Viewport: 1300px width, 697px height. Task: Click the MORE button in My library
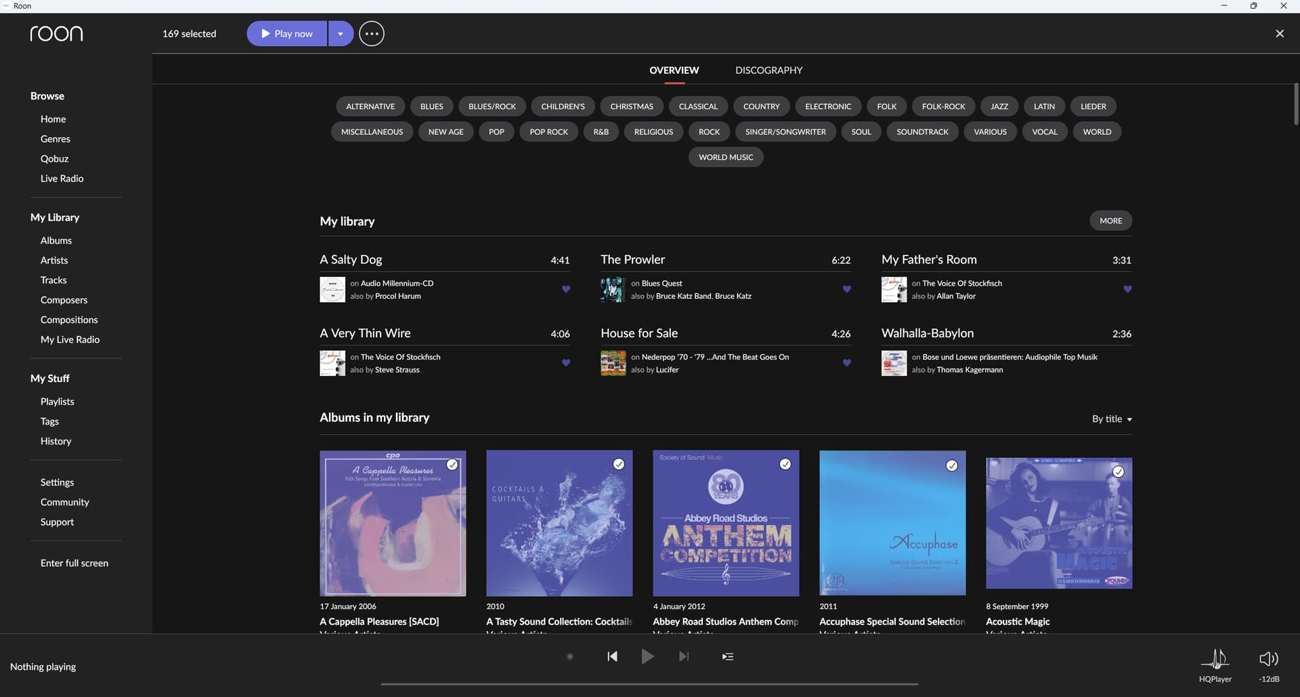(x=1110, y=221)
